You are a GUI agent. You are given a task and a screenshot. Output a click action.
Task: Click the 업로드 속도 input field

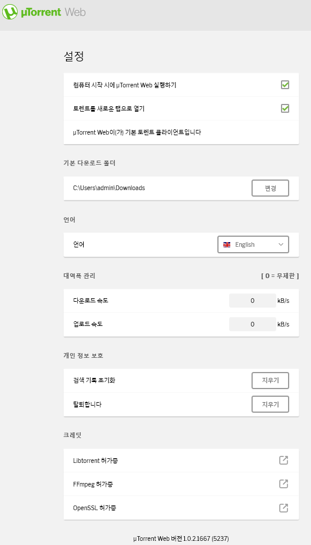[253, 324]
